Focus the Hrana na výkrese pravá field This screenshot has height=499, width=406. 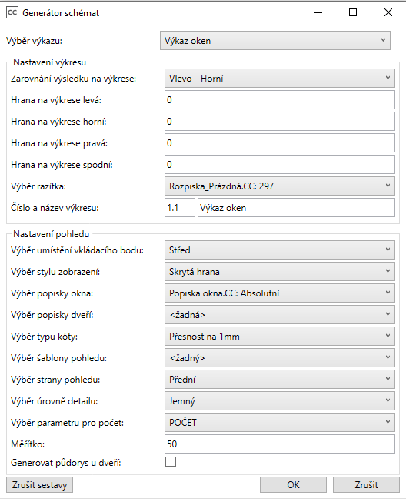pos(280,143)
